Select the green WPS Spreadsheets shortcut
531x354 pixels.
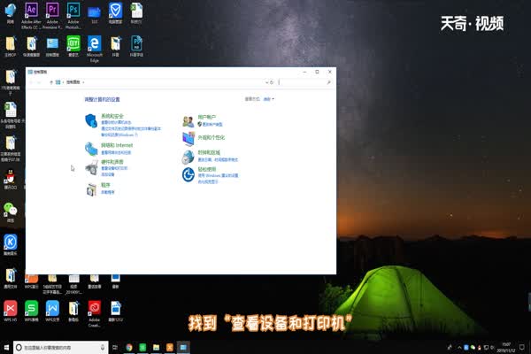pos(32,311)
